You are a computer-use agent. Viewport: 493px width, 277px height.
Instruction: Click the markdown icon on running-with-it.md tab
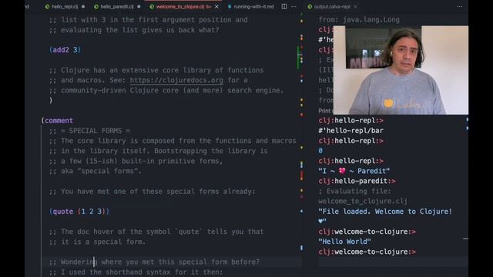(x=230, y=7)
